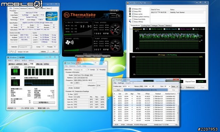Open the Memory tab in CPU-Z

(31, 8)
